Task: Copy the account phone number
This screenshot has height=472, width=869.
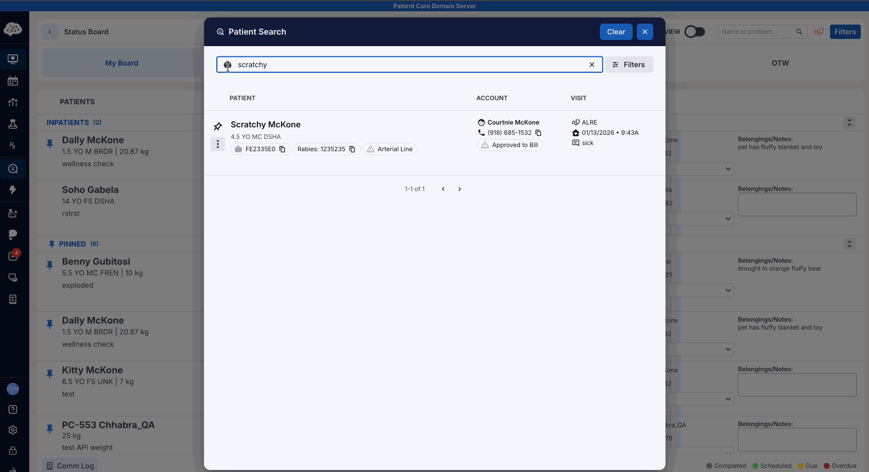Action: (538, 133)
